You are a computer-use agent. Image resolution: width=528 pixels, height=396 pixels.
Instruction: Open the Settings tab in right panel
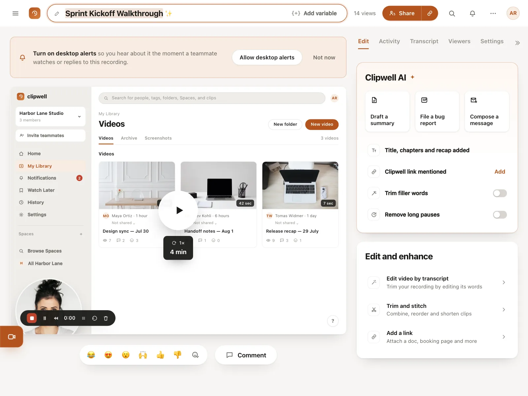pos(492,41)
